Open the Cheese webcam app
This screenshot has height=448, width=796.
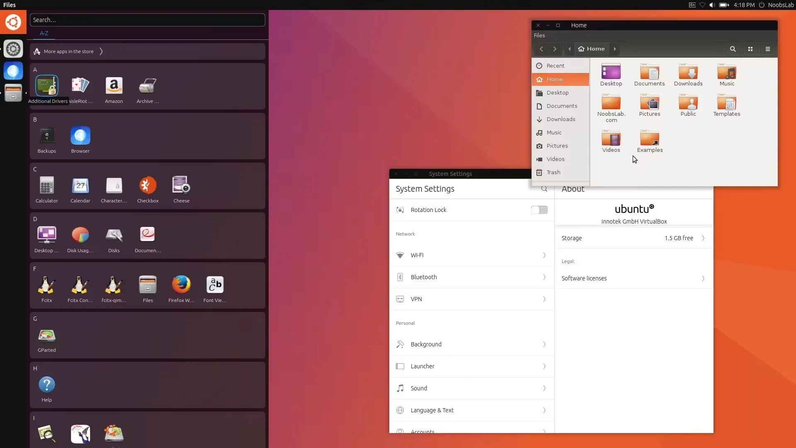coord(181,186)
